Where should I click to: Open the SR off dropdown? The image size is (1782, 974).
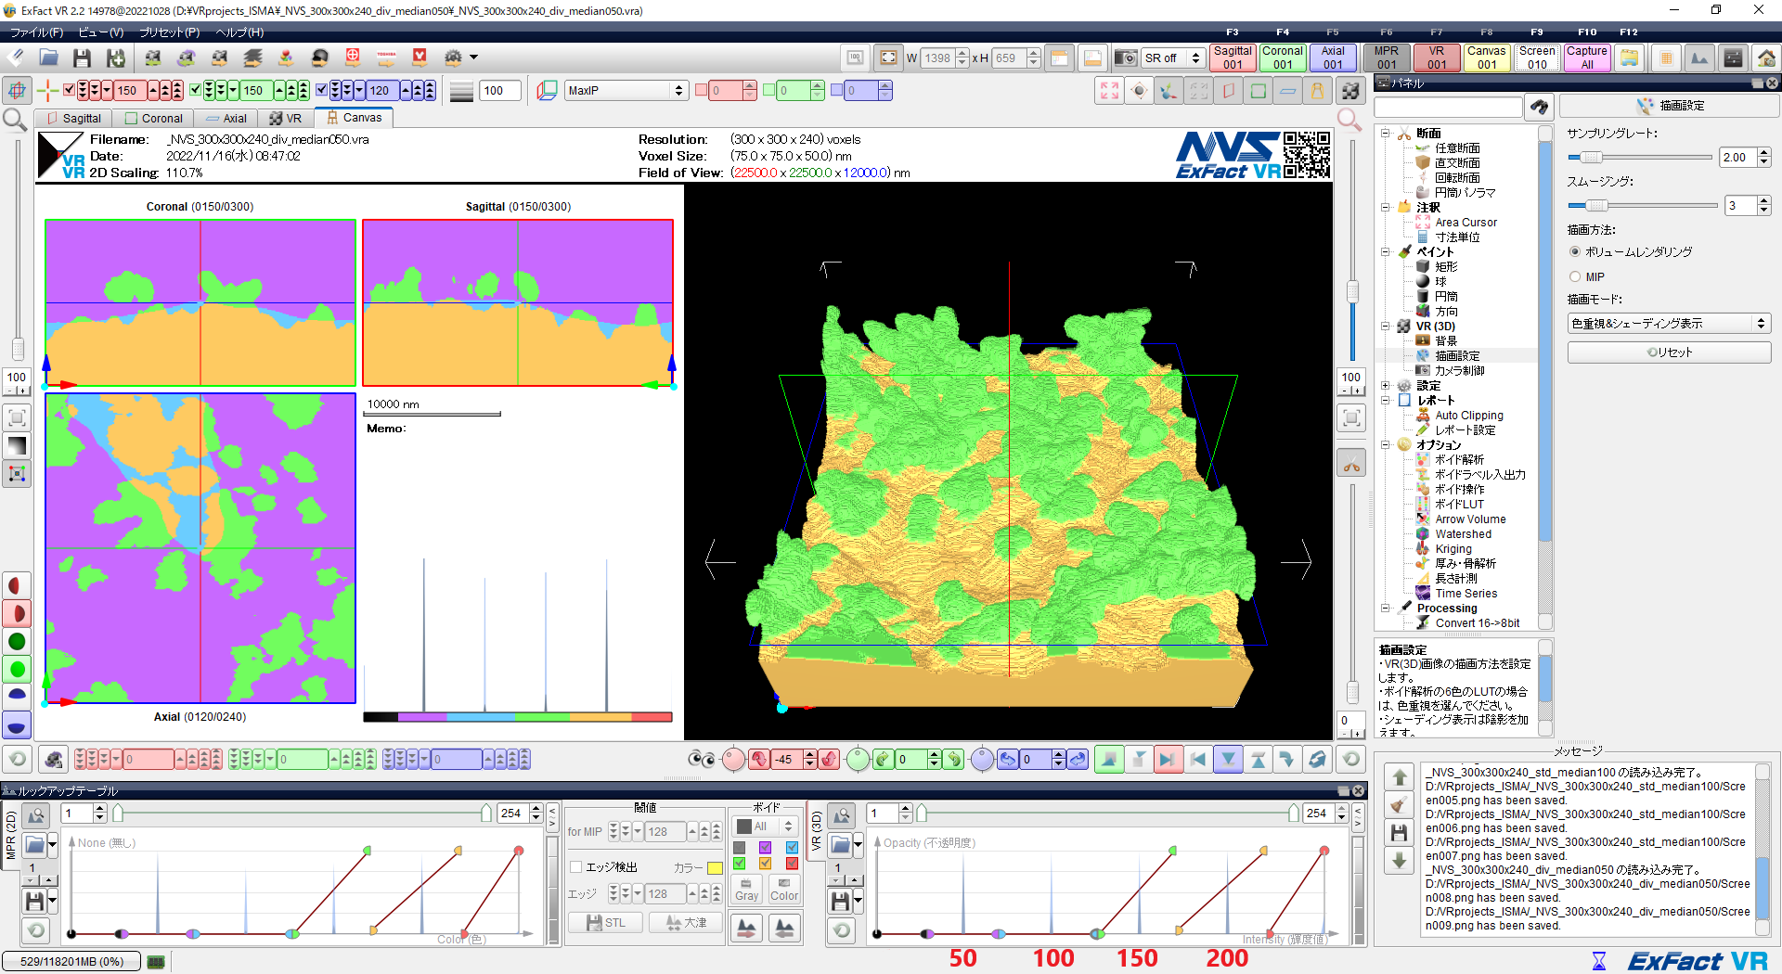pyautogui.click(x=1172, y=58)
